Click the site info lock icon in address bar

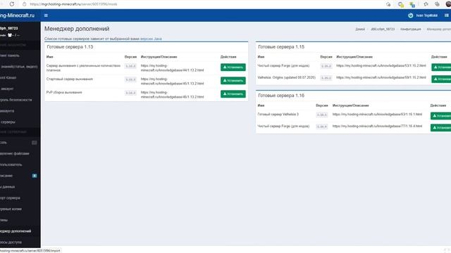click(25, 4)
